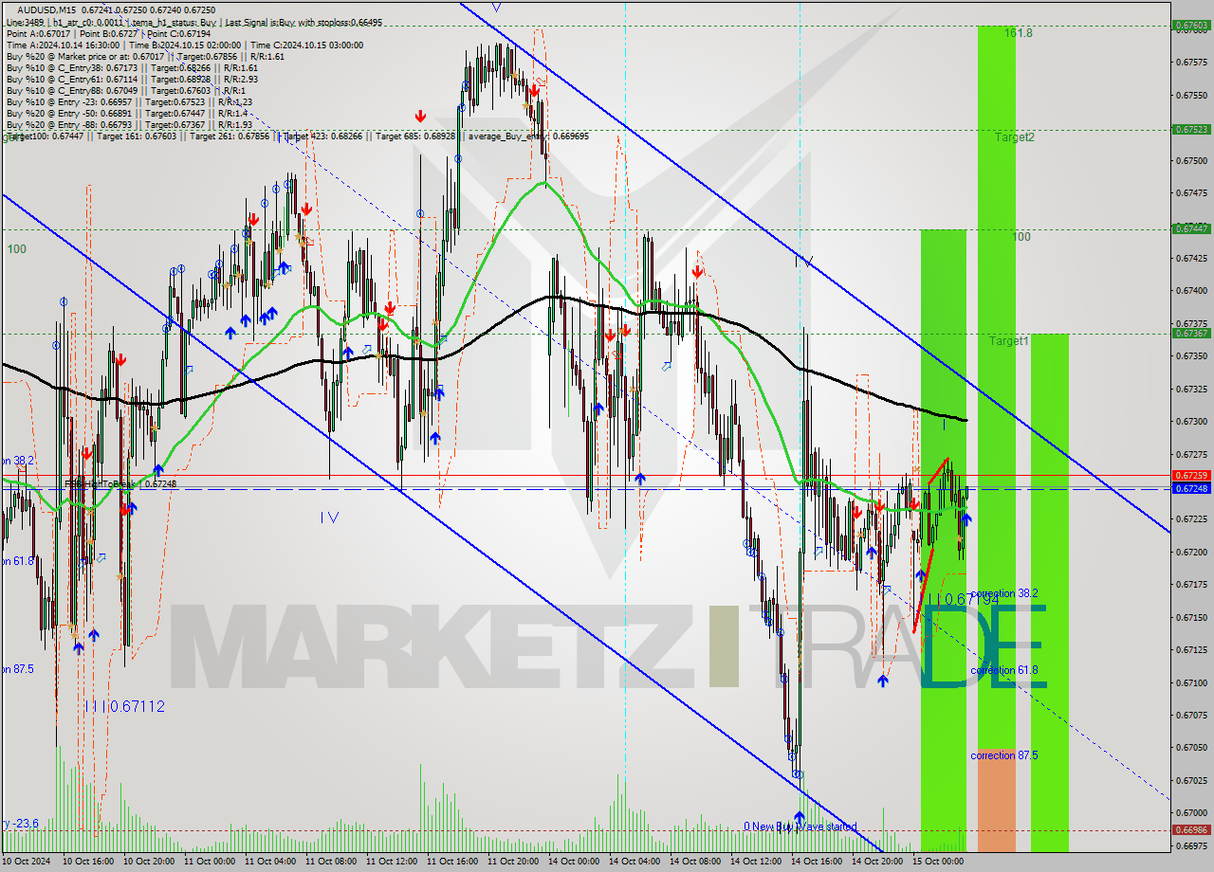Click the 11 Oct 16:00 time label
The height and width of the screenshot is (872, 1214).
[x=452, y=862]
